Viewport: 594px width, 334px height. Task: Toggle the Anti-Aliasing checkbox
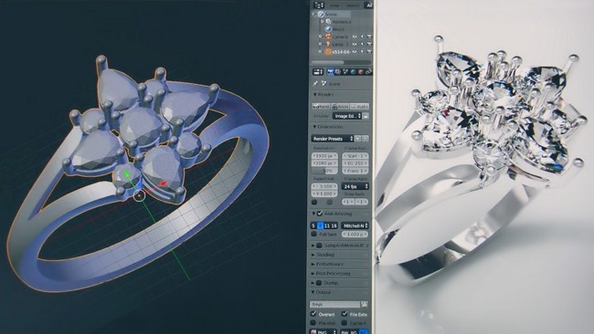tap(320, 214)
